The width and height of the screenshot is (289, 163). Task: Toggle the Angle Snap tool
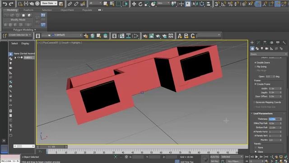(x=224, y=4)
